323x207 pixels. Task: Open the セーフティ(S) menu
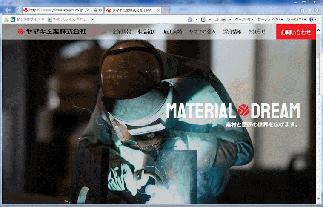[x=270, y=20]
